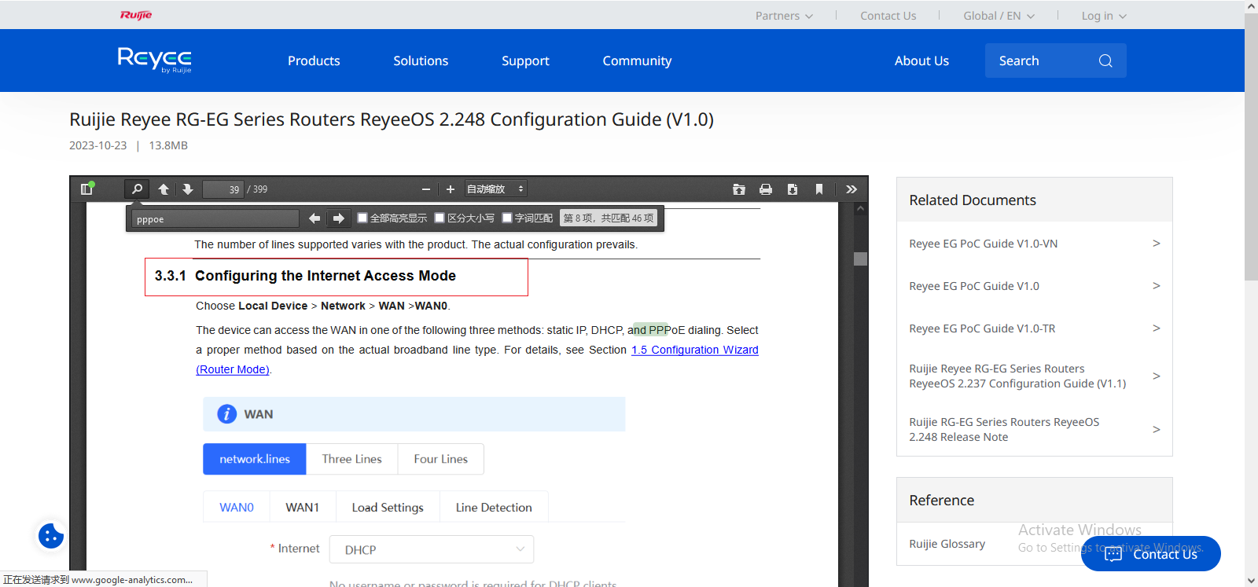Click the browser scrollbar down arrow

(x=1251, y=581)
